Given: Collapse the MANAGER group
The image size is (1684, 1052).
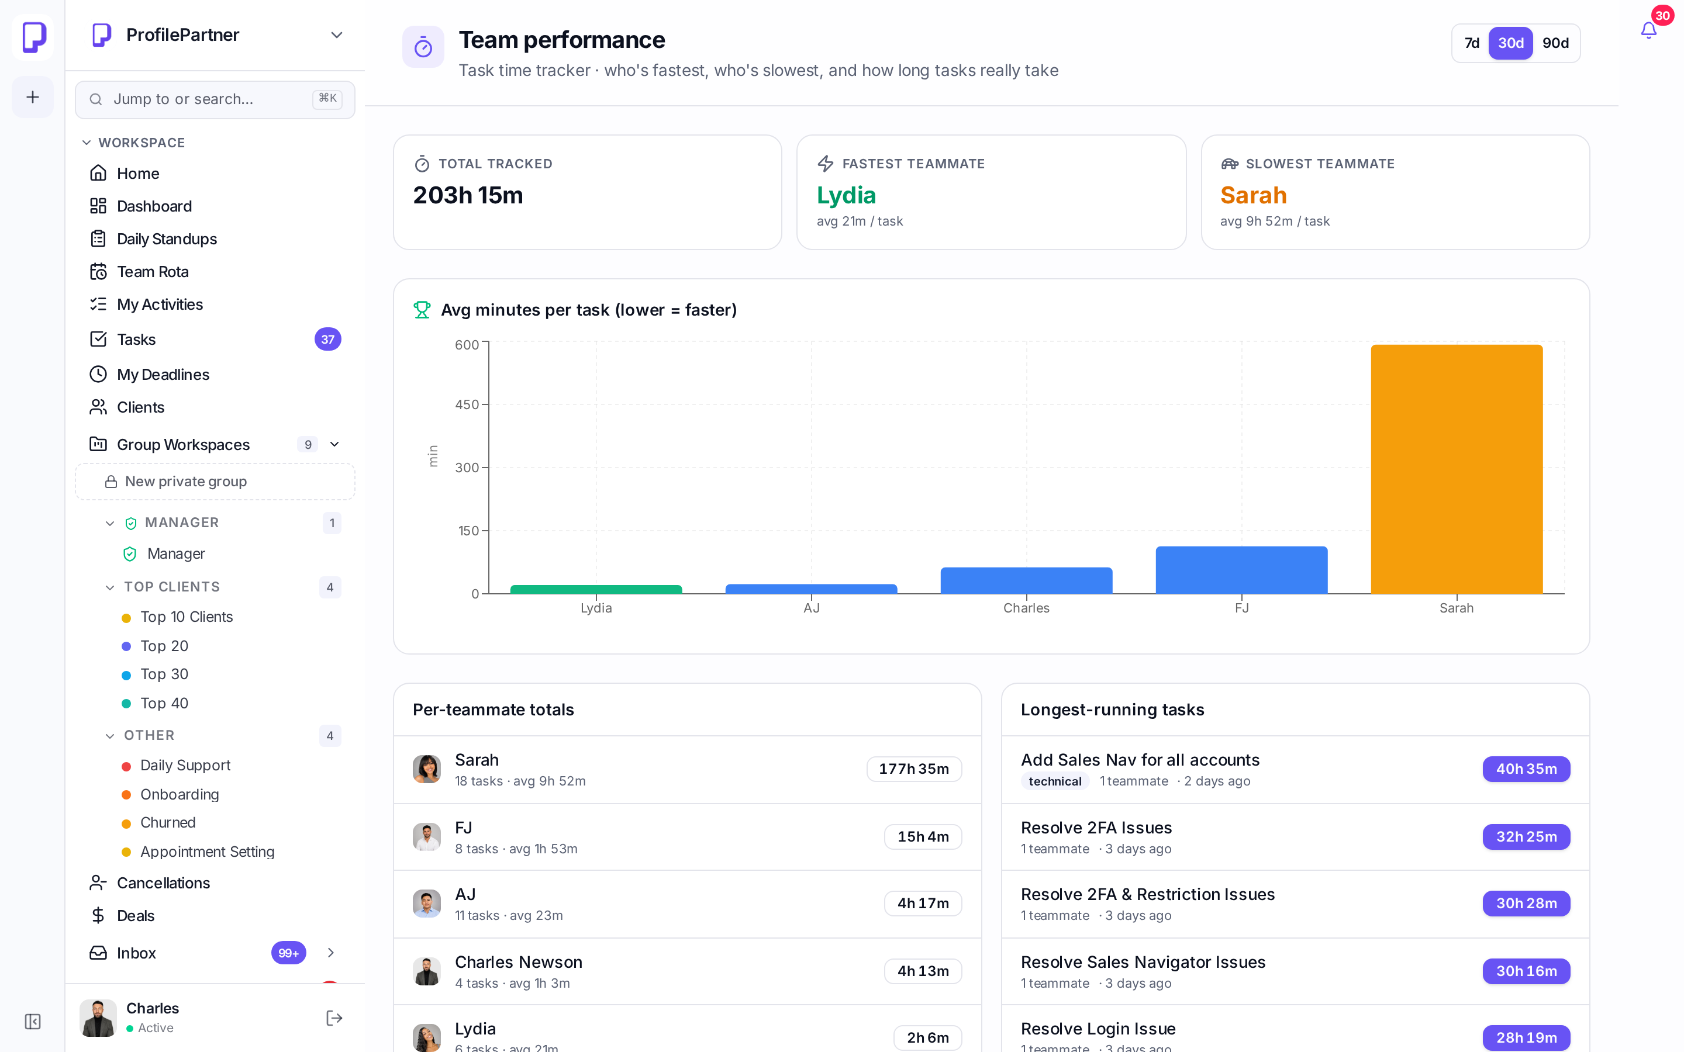Looking at the screenshot, I should [x=110, y=523].
